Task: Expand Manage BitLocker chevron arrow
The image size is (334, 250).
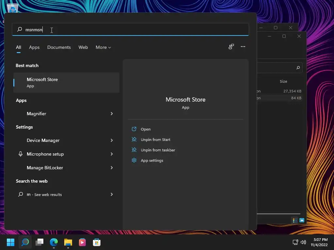Action: click(112, 168)
